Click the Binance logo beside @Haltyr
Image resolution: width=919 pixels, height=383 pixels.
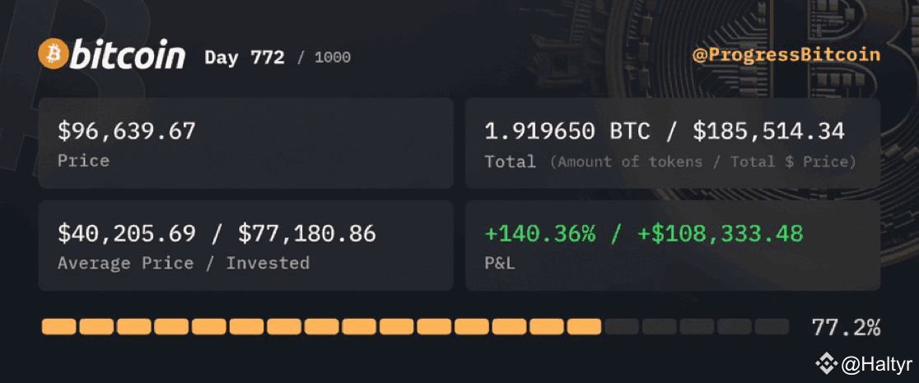pyautogui.click(x=824, y=364)
